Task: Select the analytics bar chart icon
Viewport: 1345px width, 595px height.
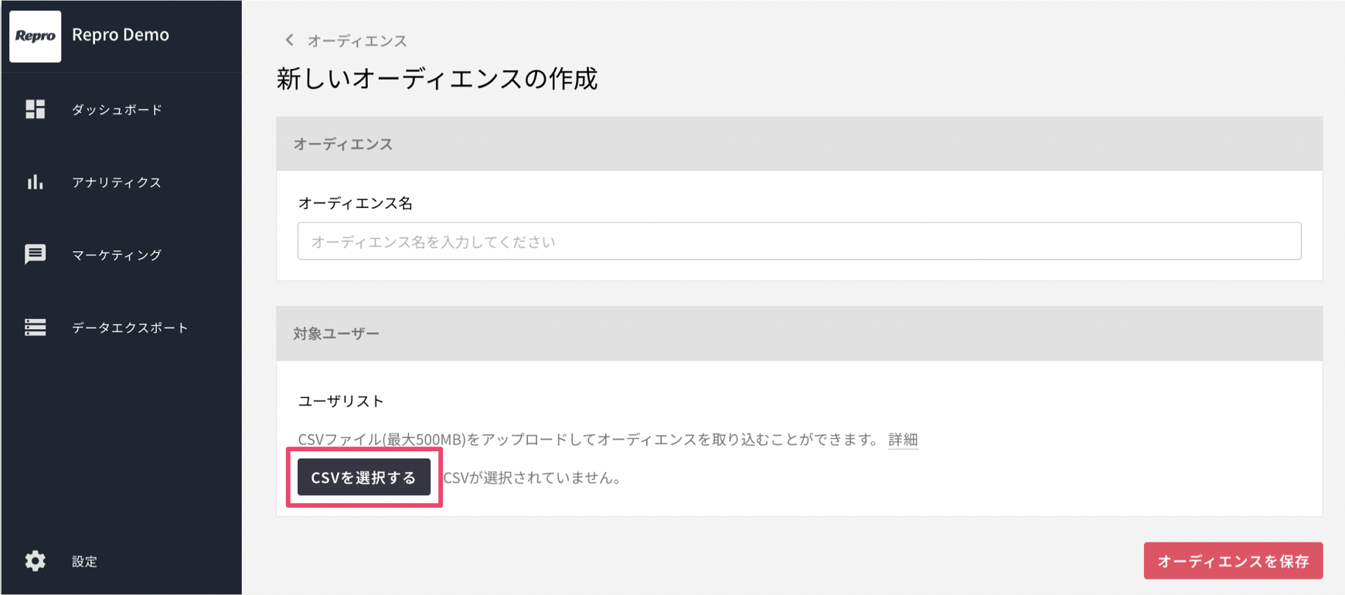Action: [x=35, y=182]
